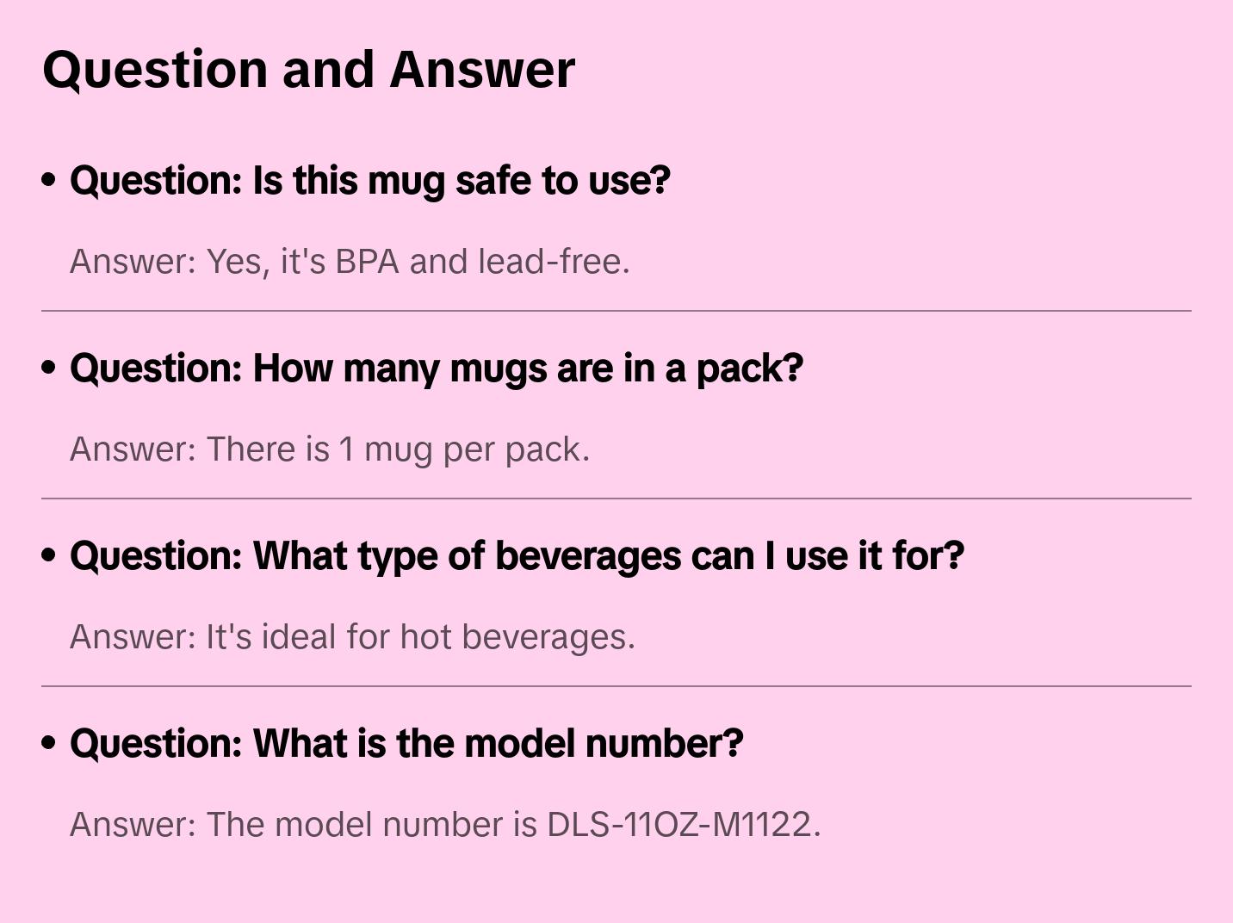Select the question "What is the model number?"

[406, 744]
